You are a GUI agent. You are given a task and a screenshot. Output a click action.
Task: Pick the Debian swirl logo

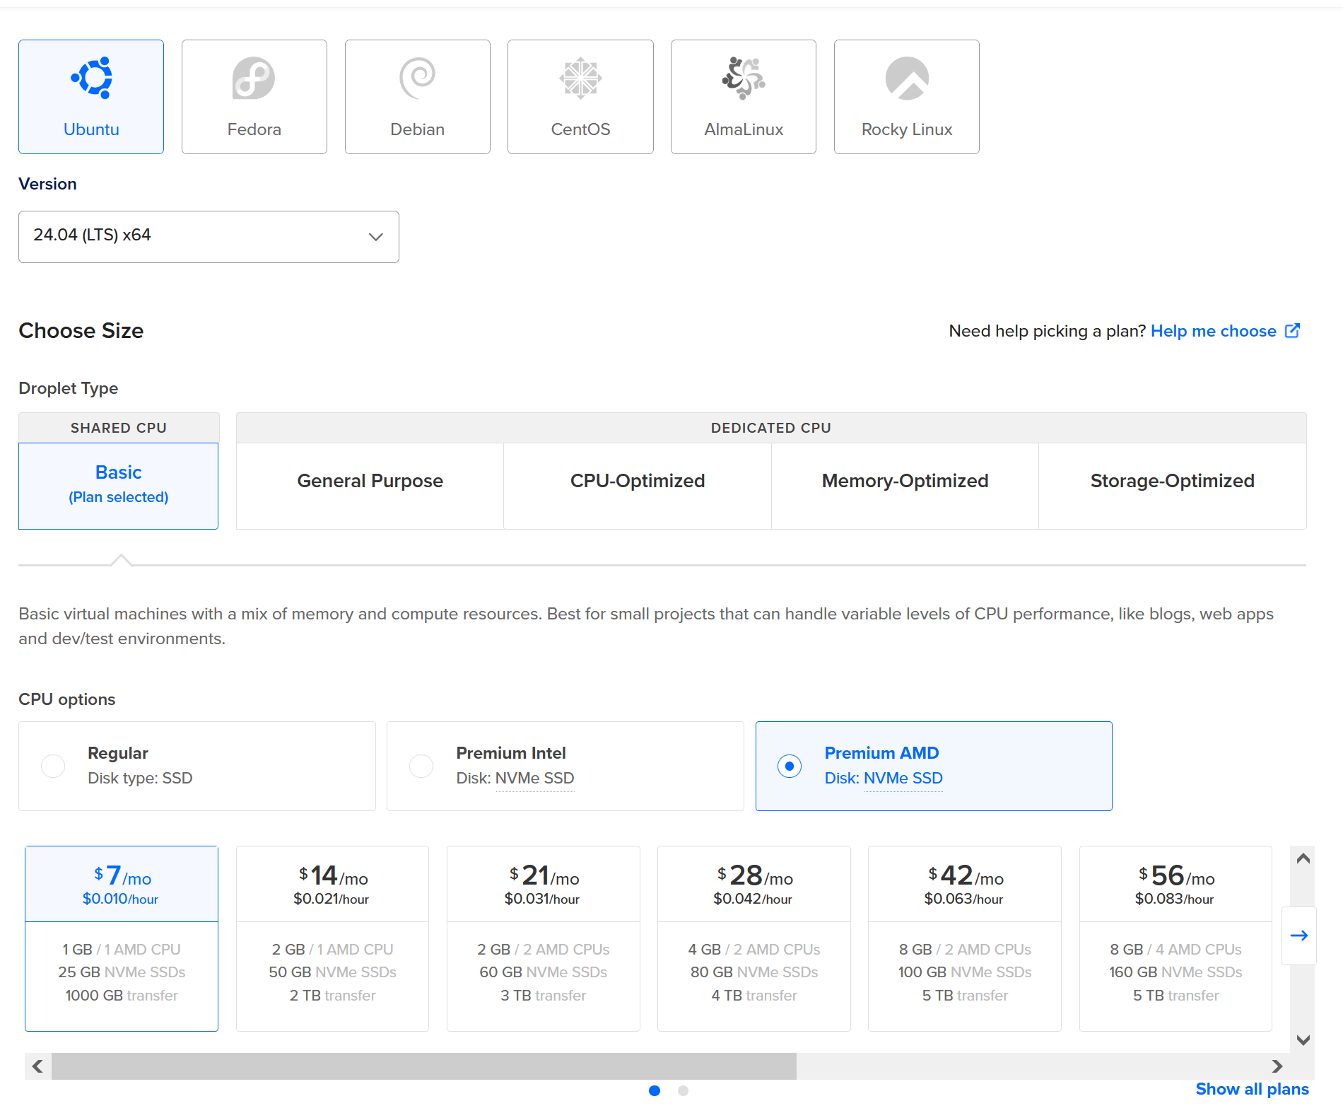click(417, 78)
